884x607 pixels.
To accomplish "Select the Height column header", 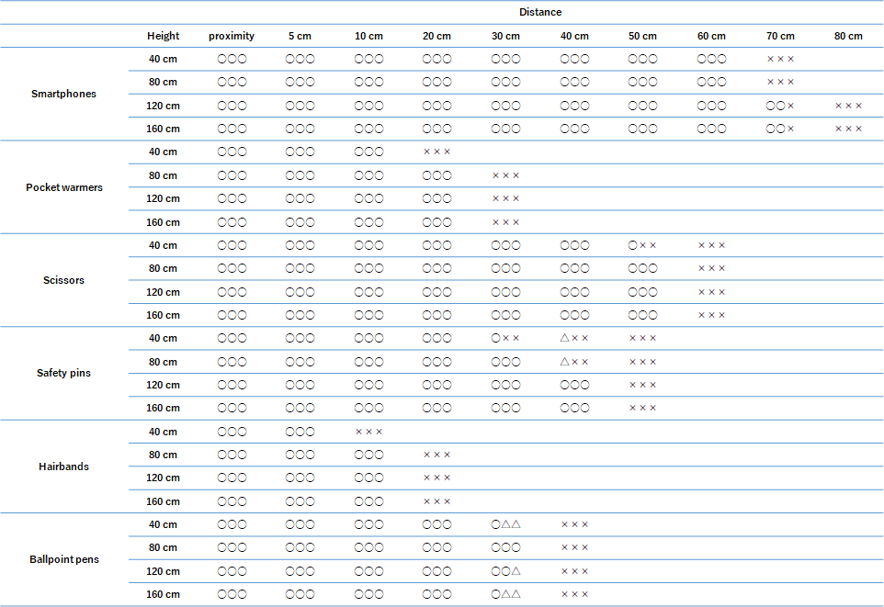I will pos(163,36).
